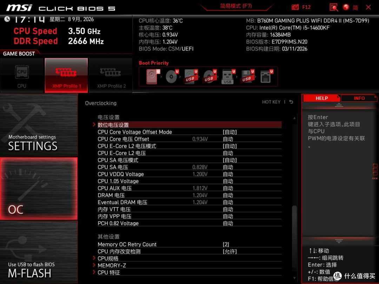The image size is (379, 284).
Task: Expand the 数位电压设置 submenu
Action: (x=189, y=125)
